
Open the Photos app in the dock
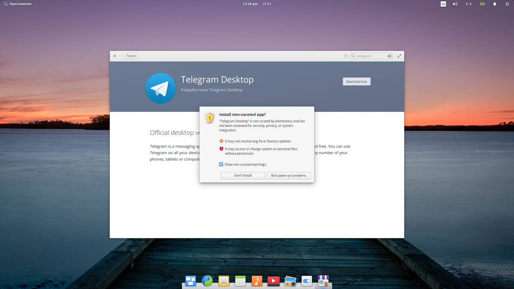(290, 281)
